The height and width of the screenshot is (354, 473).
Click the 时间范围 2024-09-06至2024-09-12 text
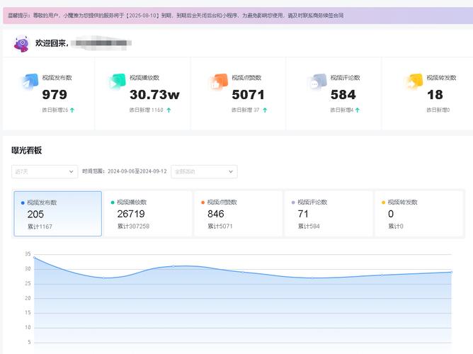coord(125,171)
